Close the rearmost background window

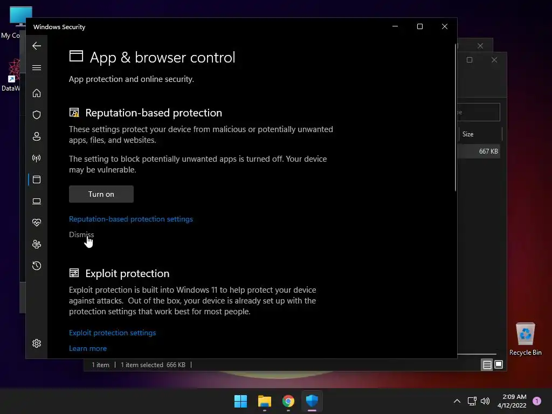tap(480, 46)
